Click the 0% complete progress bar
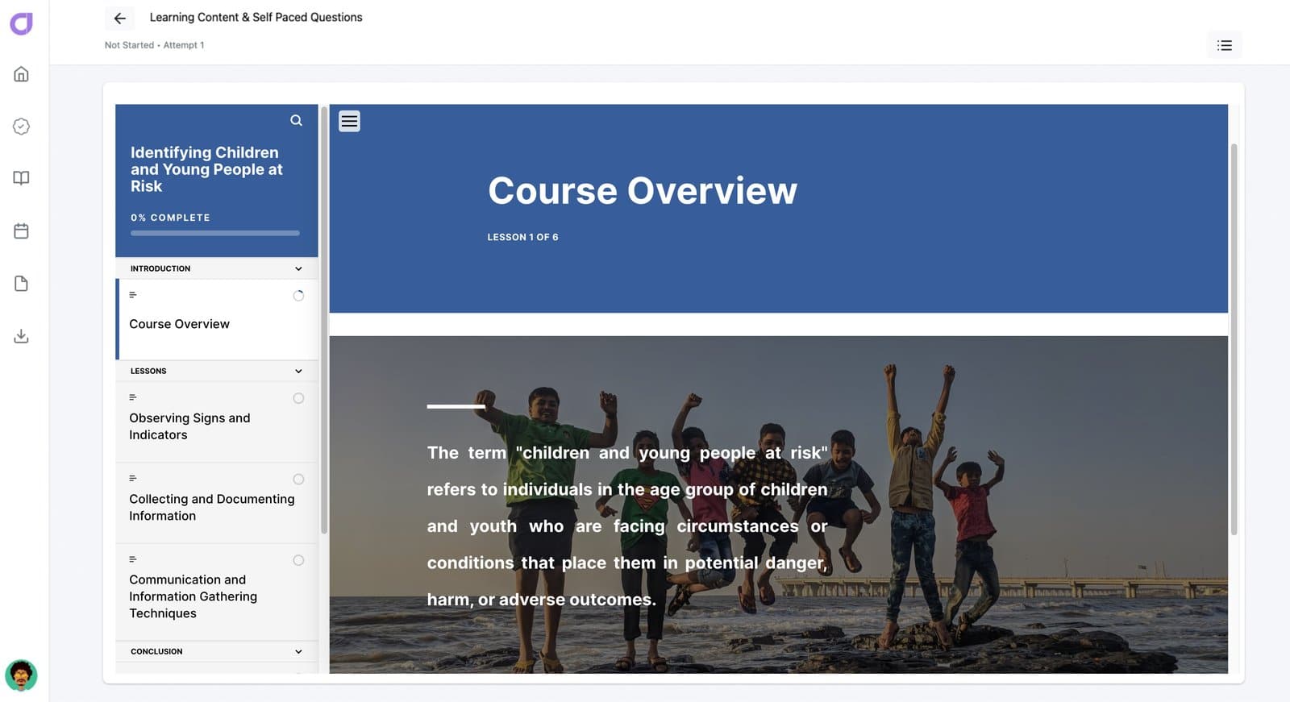Screen dimensions: 1290x702 [215, 233]
